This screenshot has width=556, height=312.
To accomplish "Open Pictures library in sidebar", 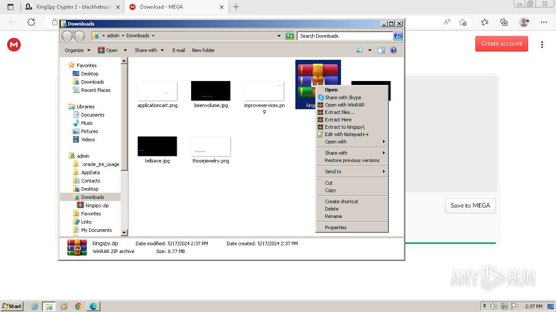I will click(x=89, y=131).
